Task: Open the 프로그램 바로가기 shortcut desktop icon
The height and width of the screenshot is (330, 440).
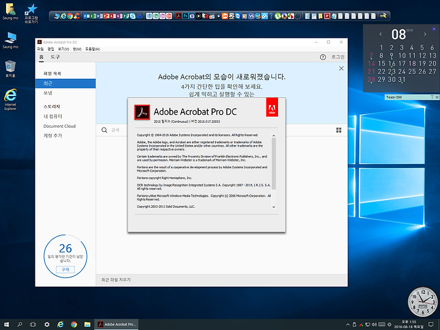Action: (x=31, y=13)
